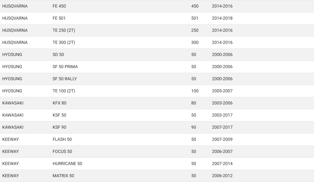Viewport: 314px width, 182px height.
Task: Select the FOCUS 50 model
Action: click(x=62, y=152)
